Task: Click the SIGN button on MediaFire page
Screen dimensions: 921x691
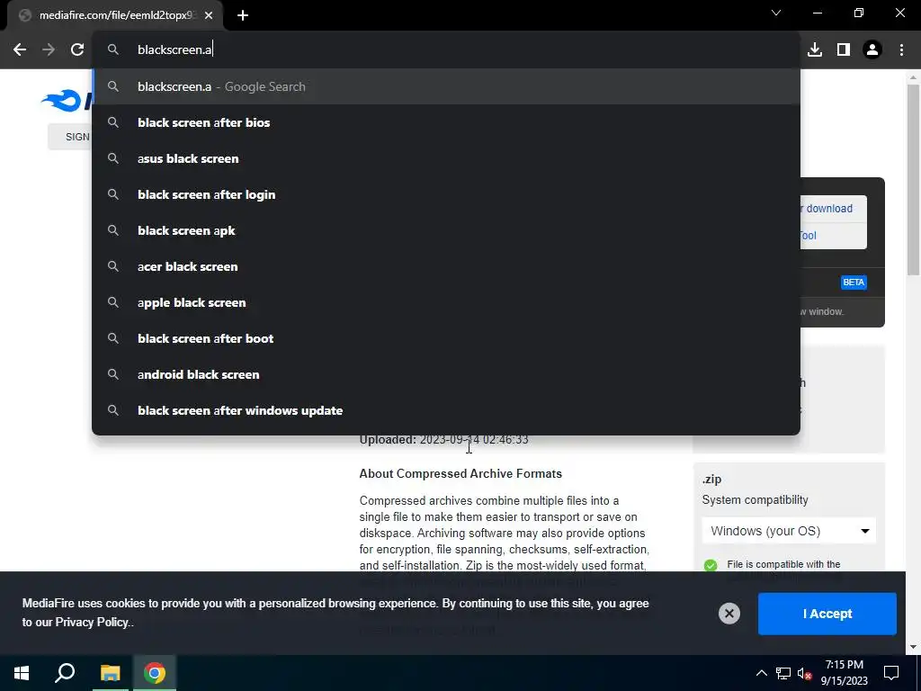Action: click(70, 137)
